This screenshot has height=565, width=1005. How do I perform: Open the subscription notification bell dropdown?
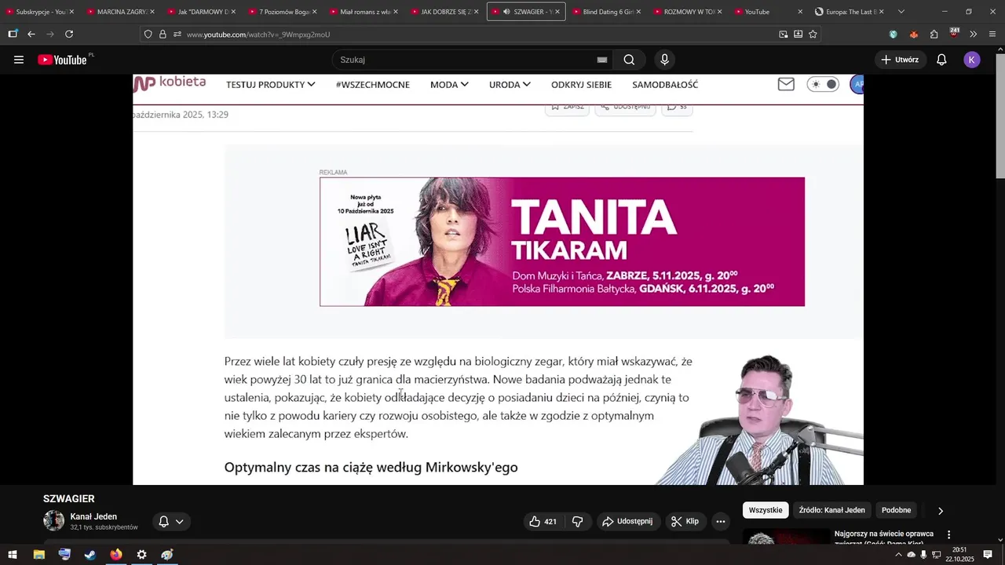(x=171, y=521)
